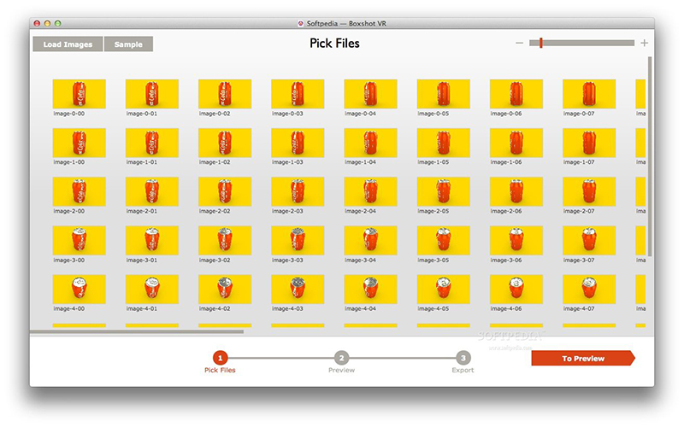Screen dimensions: 684x427
Task: Open thumbnail image-3-02
Action: click(225, 240)
